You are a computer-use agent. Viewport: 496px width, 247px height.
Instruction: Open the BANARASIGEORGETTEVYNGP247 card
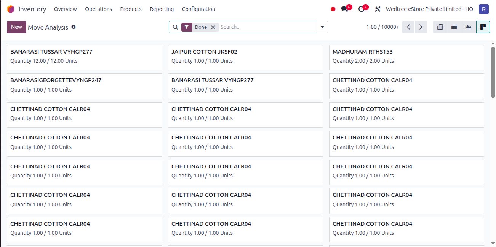click(x=84, y=86)
